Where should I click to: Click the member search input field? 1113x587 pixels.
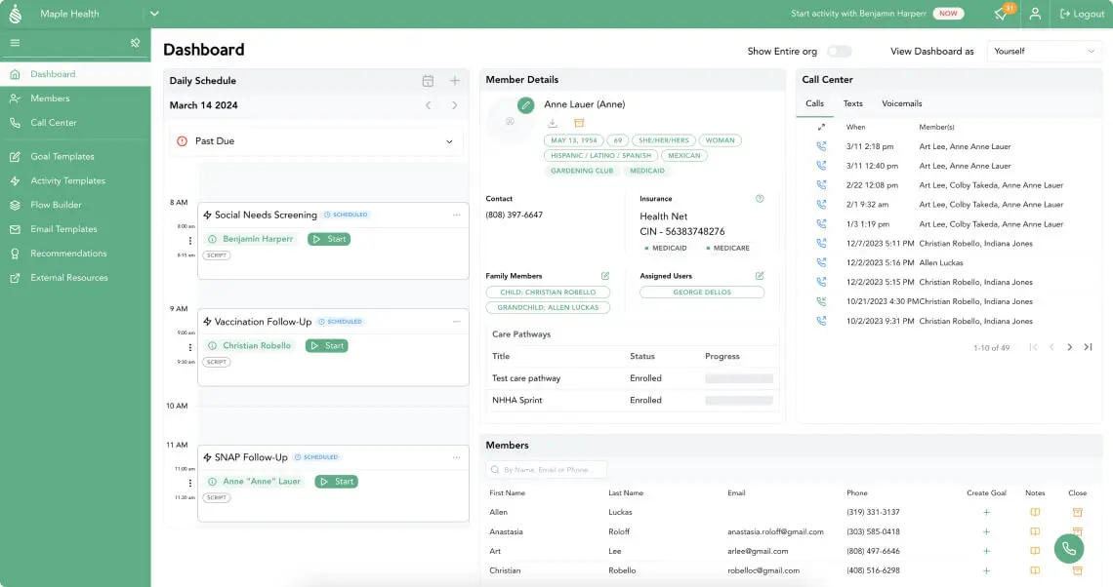pyautogui.click(x=547, y=470)
